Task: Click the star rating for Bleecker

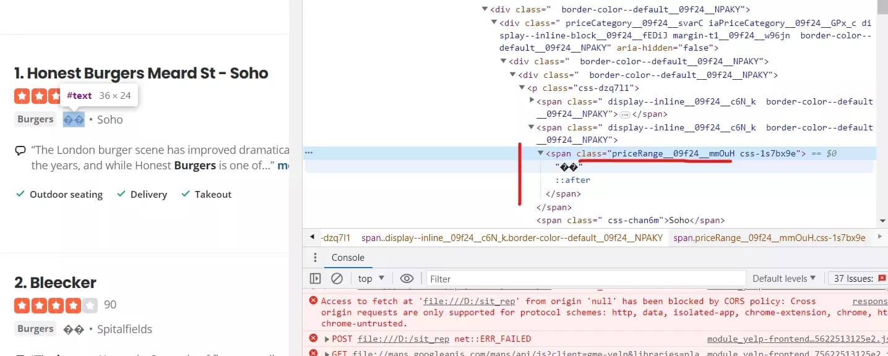Action: click(56, 305)
